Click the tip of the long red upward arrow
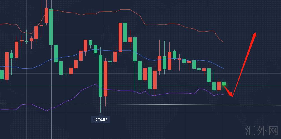This screenshot has width=281, height=139. pyautogui.click(x=255, y=34)
